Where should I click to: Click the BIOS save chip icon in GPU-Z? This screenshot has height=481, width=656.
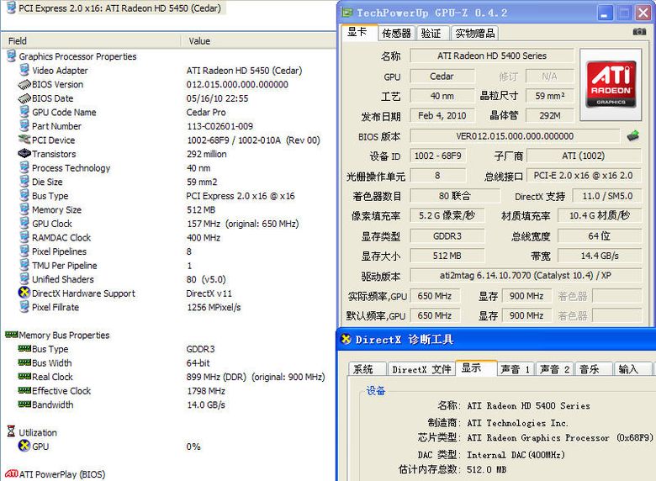[633, 135]
